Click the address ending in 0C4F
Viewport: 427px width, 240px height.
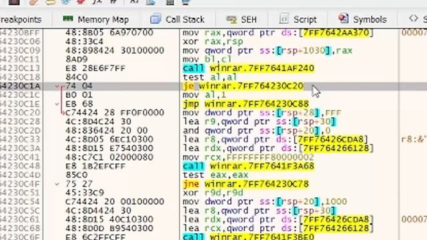coord(20,184)
